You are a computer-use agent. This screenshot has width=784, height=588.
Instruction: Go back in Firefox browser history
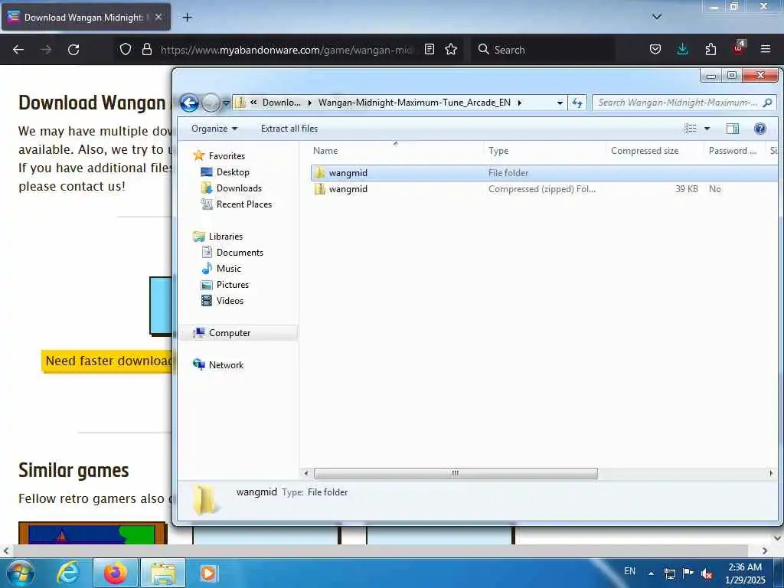pos(18,50)
